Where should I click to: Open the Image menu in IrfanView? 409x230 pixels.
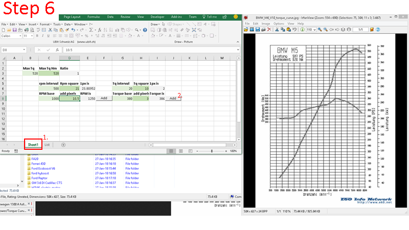(x=266, y=24)
